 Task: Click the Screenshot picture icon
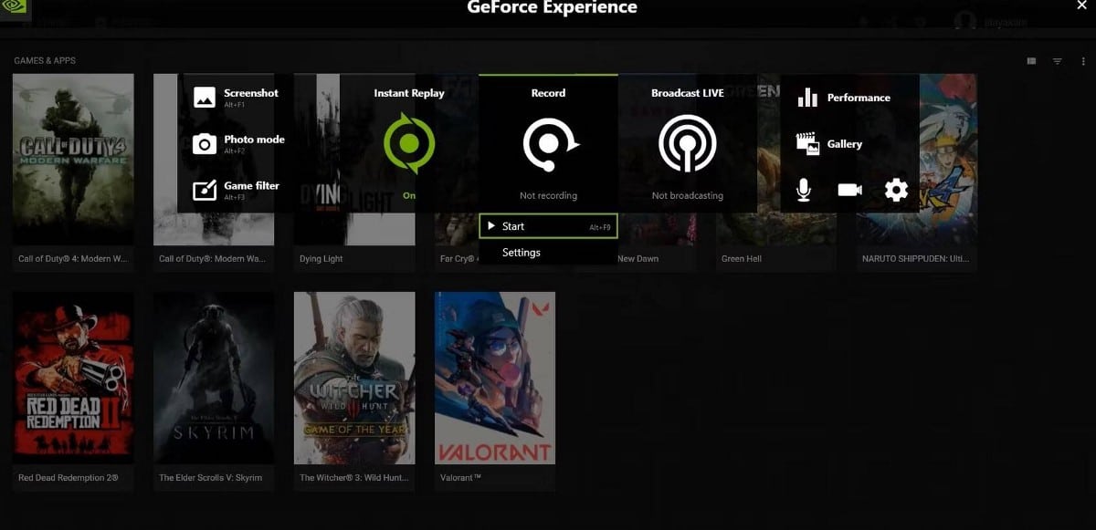pos(205,97)
